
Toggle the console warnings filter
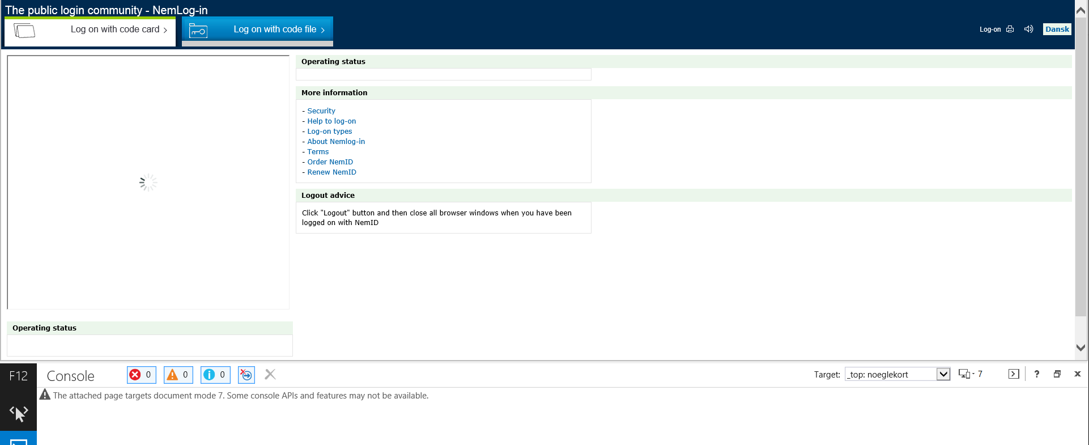click(178, 375)
